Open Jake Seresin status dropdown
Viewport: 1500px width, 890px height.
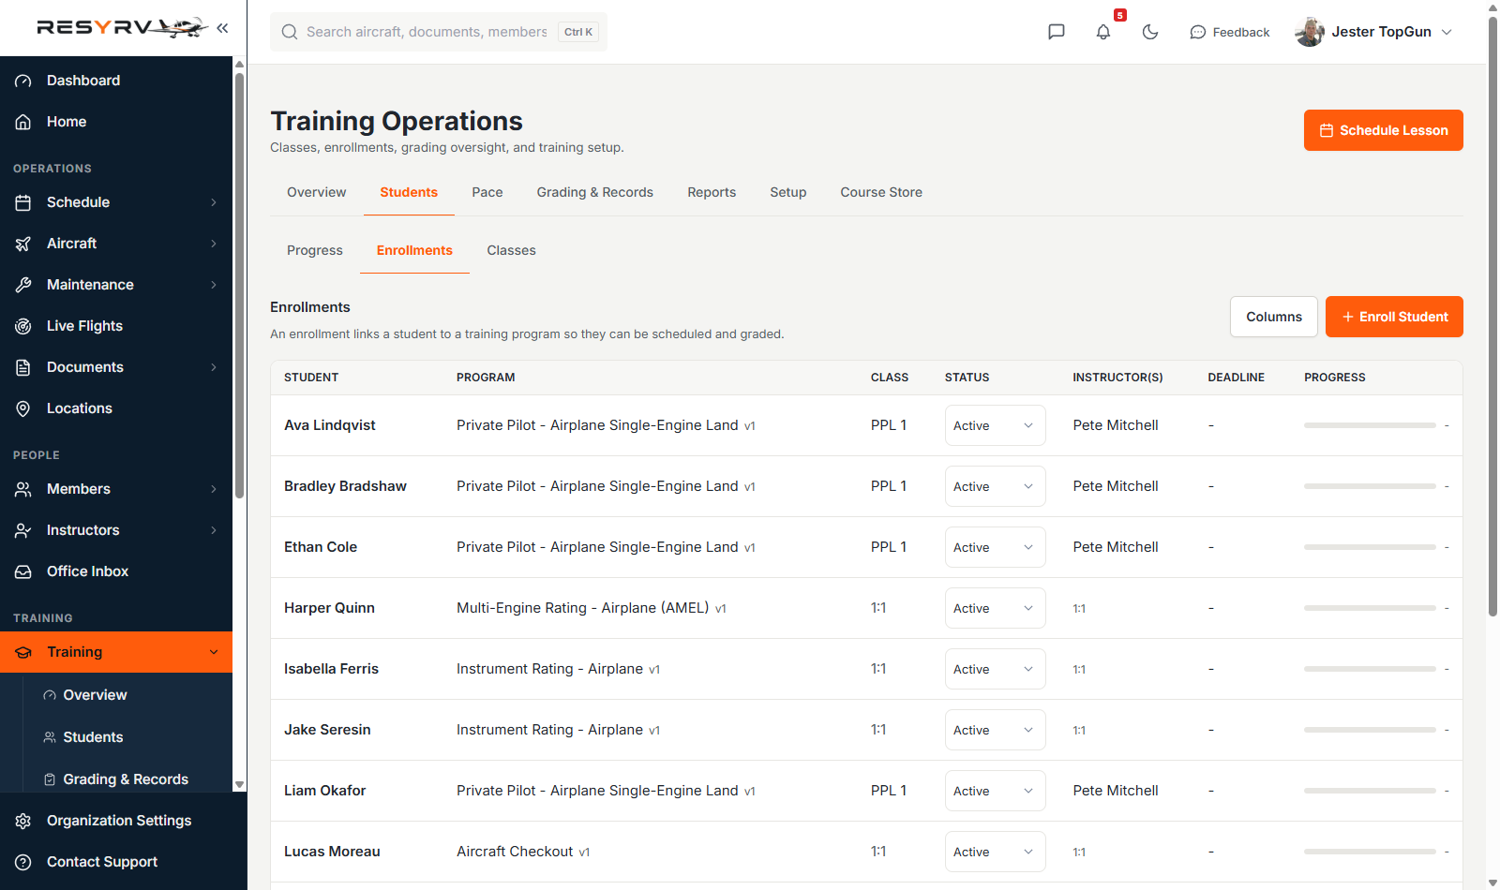[x=995, y=730]
